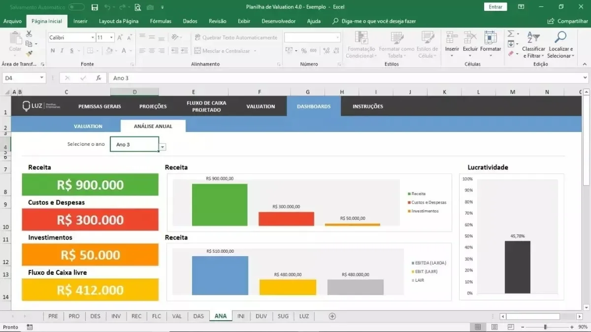Open Localizar e Selecionar magnifier
This screenshot has height=332, width=591.
coord(560,45)
